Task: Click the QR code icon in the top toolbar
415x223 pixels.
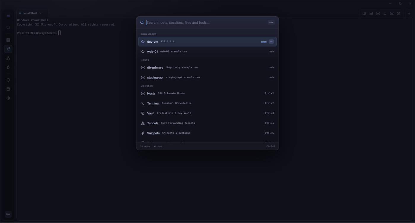Action: [x=399, y=13]
